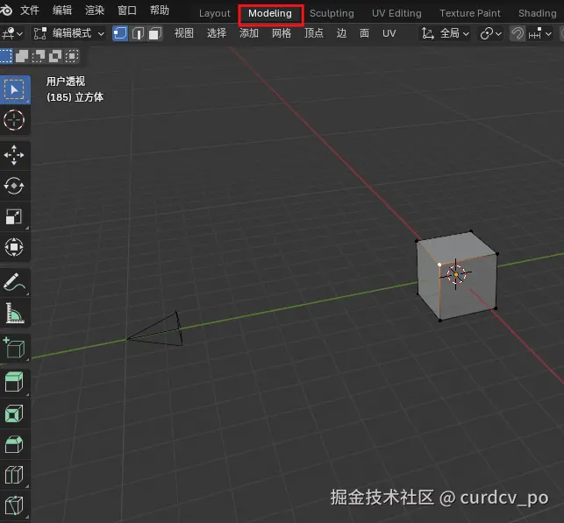Screen dimensions: 564x523
Task: Click the camera object in the viewport
Action: (154, 329)
